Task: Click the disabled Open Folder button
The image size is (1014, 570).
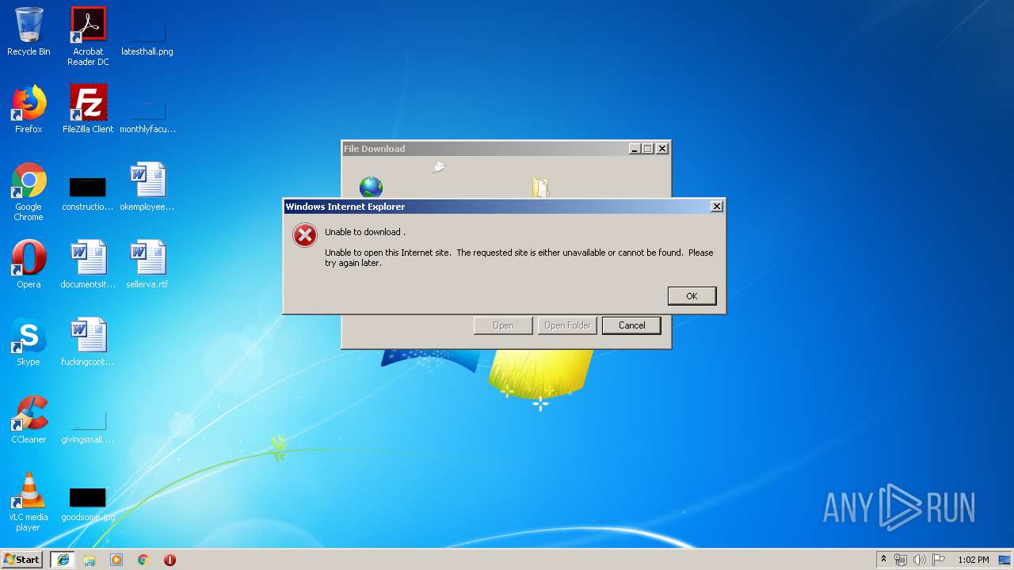Action: [x=567, y=325]
